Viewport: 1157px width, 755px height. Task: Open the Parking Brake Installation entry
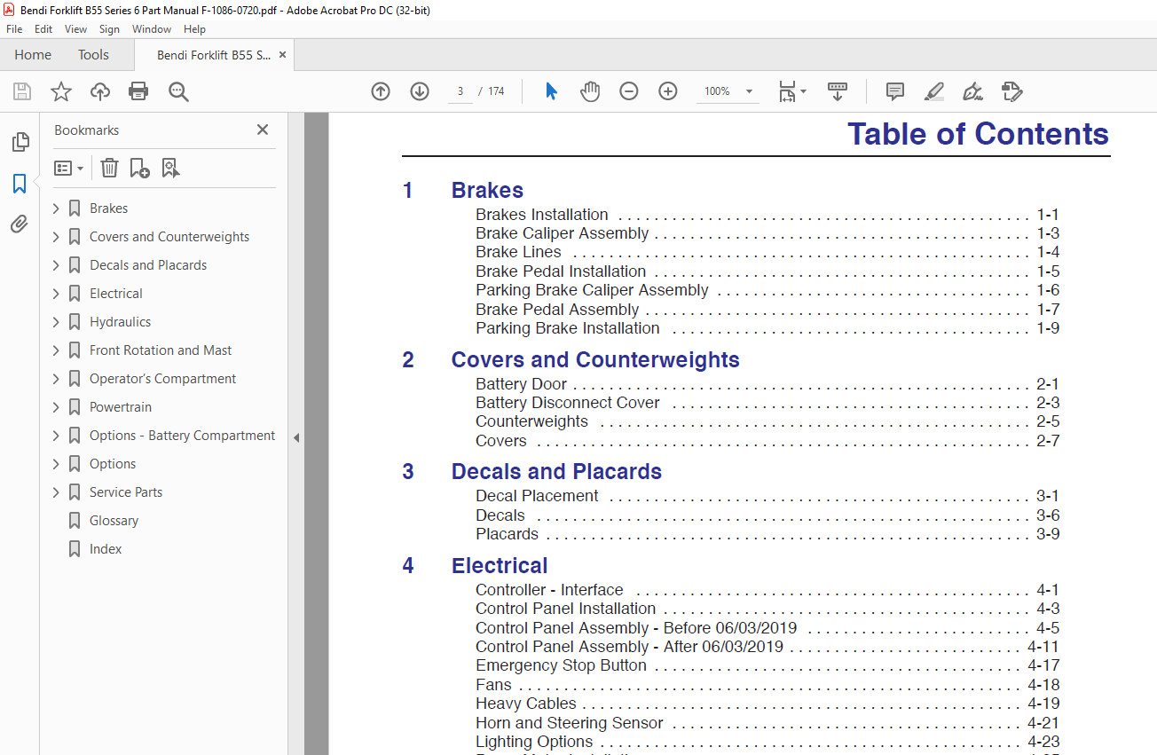click(568, 328)
